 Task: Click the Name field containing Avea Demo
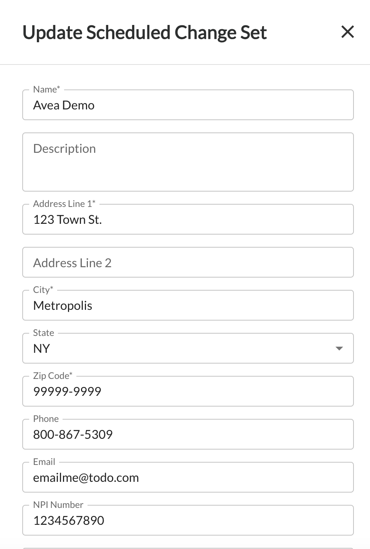click(x=188, y=105)
